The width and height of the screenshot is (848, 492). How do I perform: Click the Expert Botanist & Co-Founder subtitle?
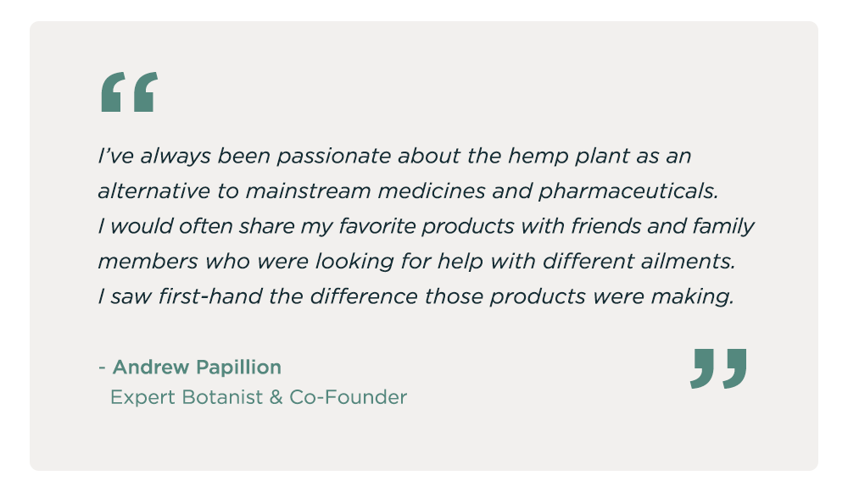(259, 396)
